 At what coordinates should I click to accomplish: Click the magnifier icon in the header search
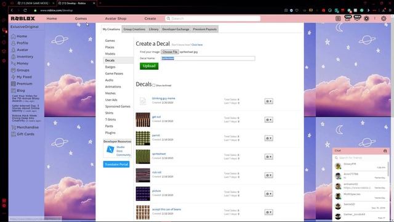tap(168, 18)
